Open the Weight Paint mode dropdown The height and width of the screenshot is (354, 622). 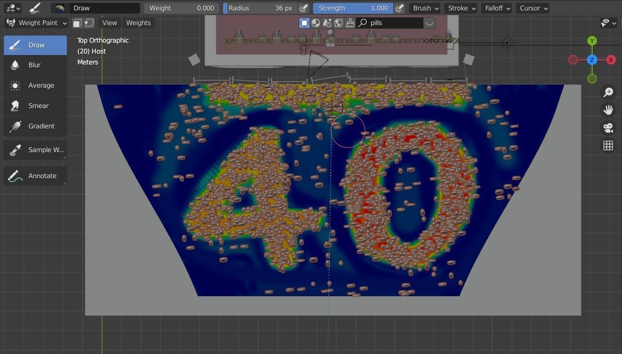coord(37,23)
